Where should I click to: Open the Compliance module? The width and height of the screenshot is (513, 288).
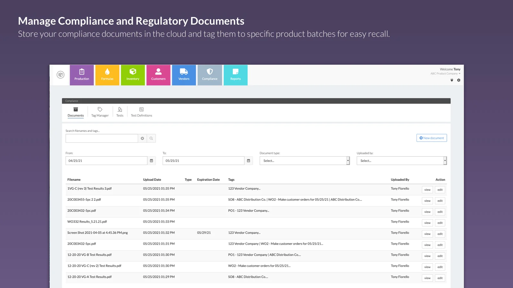click(210, 75)
